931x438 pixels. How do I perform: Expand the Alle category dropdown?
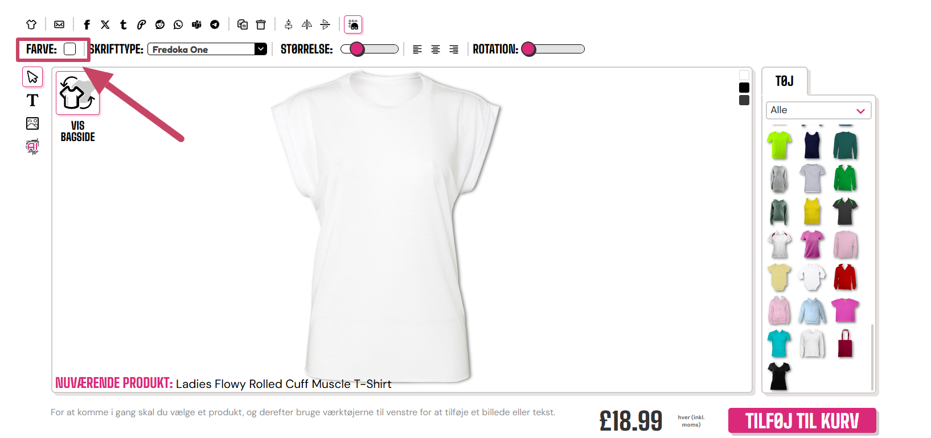pos(818,110)
